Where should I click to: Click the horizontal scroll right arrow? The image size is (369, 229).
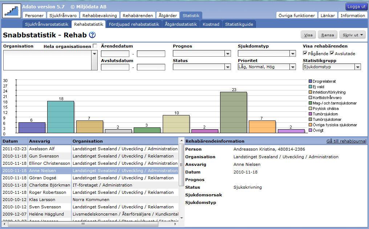click(175, 224)
